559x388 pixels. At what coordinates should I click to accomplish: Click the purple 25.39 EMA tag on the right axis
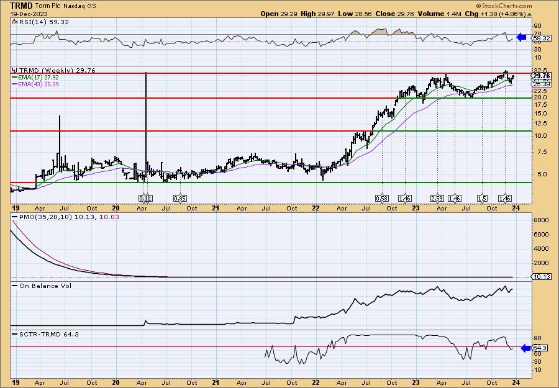tap(542, 84)
